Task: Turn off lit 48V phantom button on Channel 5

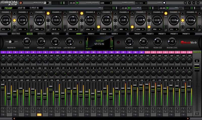Action: click(x=82, y=13)
